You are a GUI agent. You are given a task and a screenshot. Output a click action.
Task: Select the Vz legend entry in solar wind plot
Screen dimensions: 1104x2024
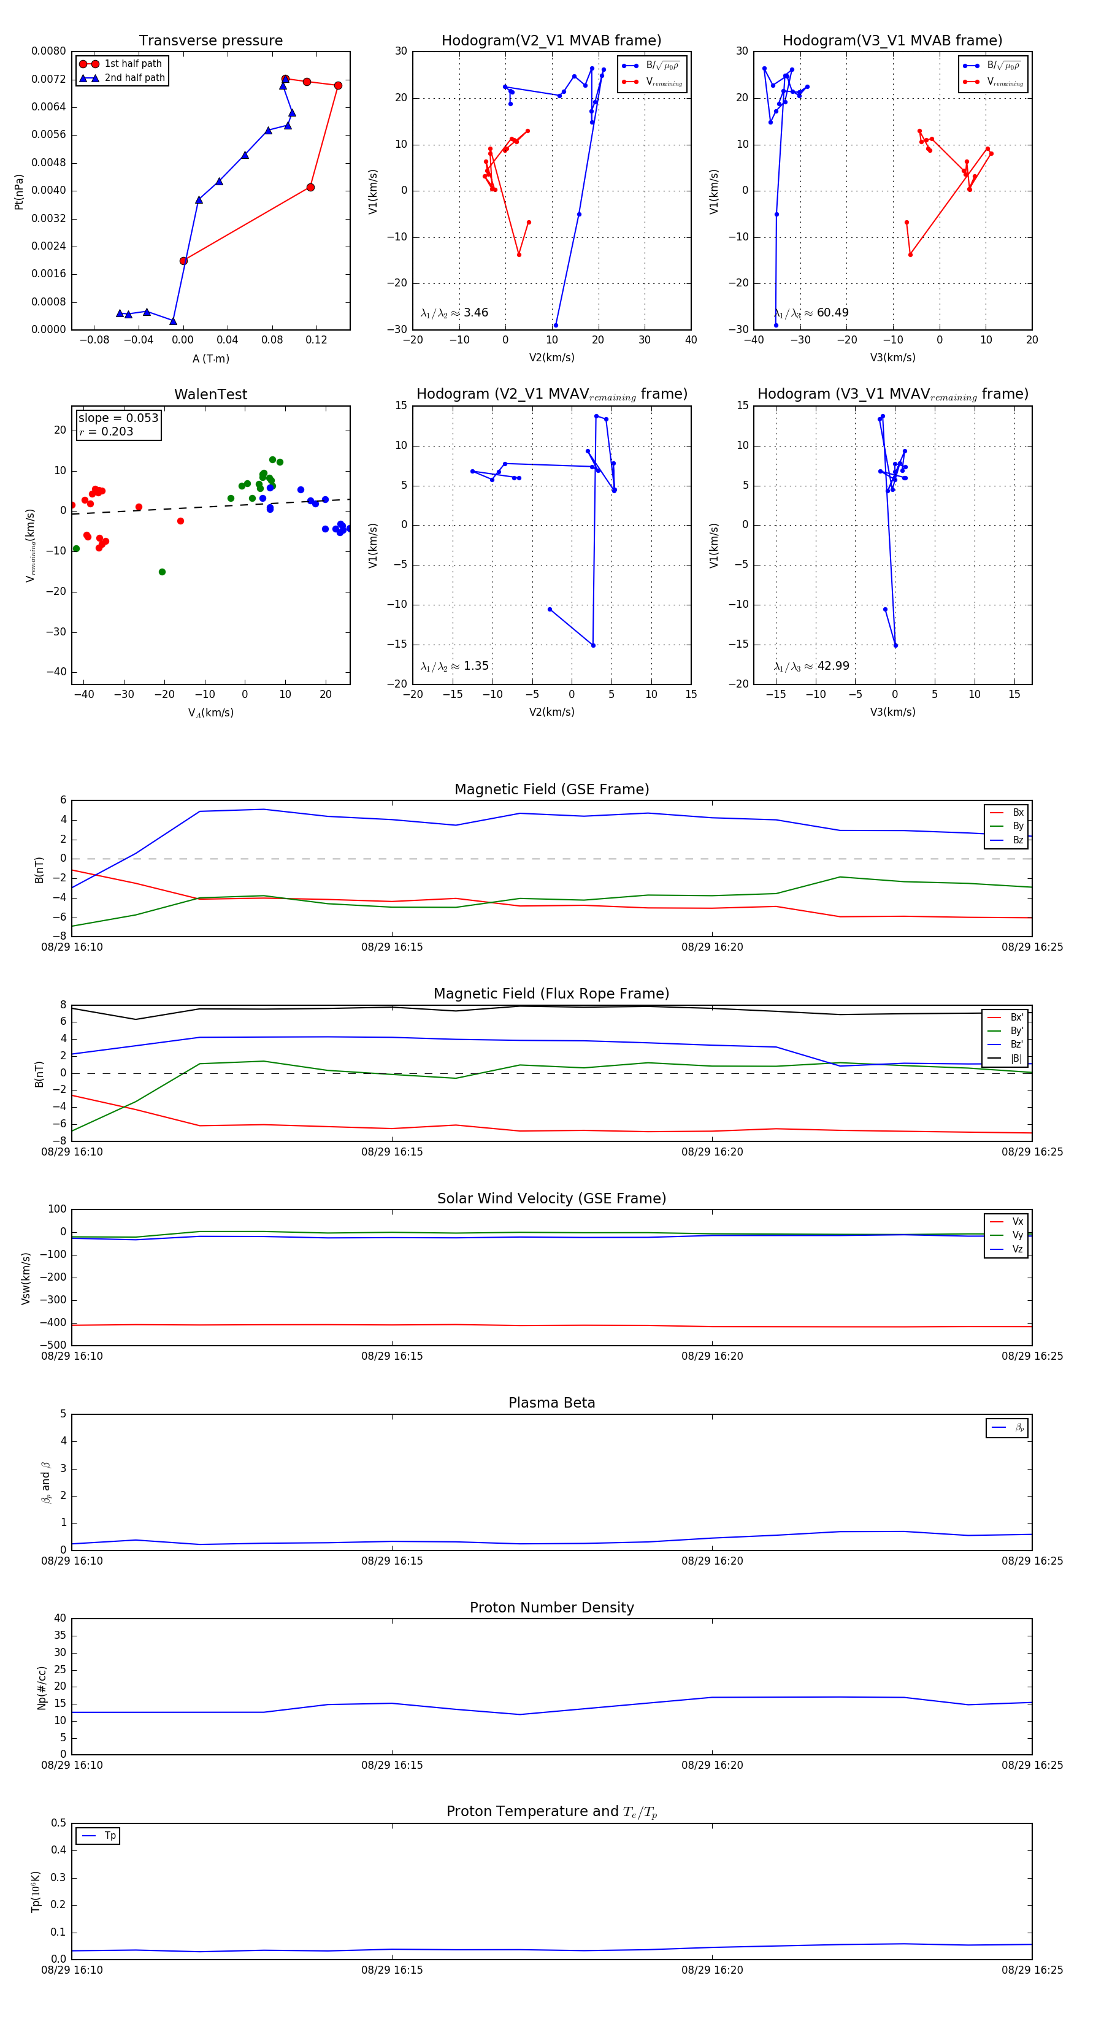1006,1249
